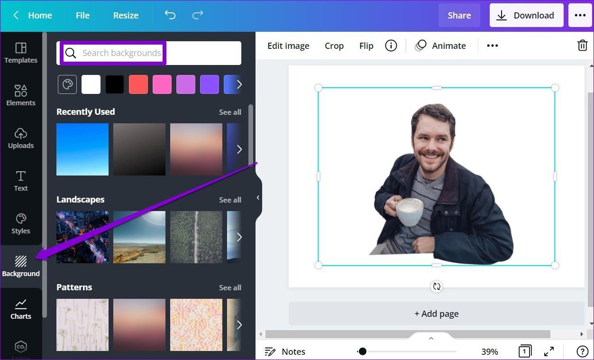594x360 pixels.
Task: Open the three-dot menu beside Download
Action: (x=580, y=15)
